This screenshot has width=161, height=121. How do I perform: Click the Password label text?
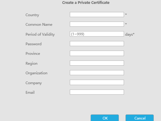pos(34,44)
